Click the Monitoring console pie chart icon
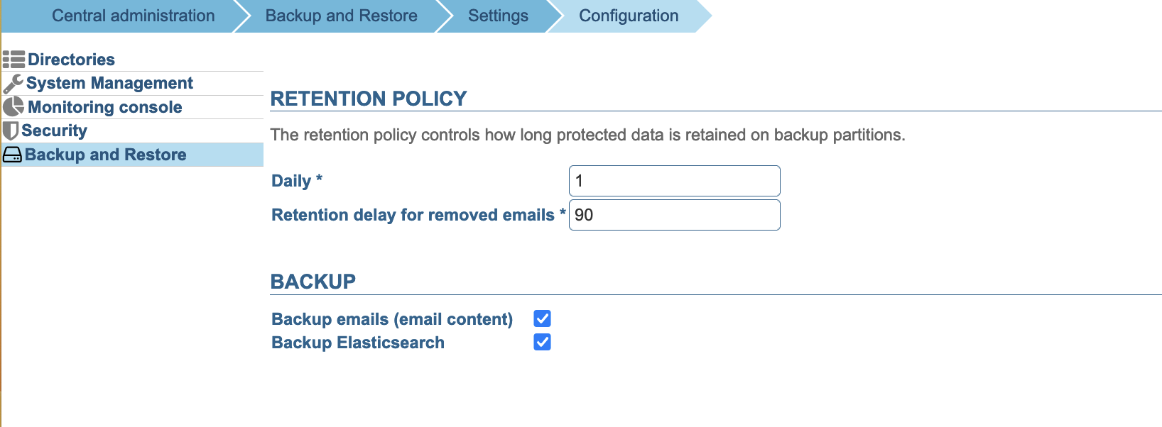1162x427 pixels. point(13,107)
